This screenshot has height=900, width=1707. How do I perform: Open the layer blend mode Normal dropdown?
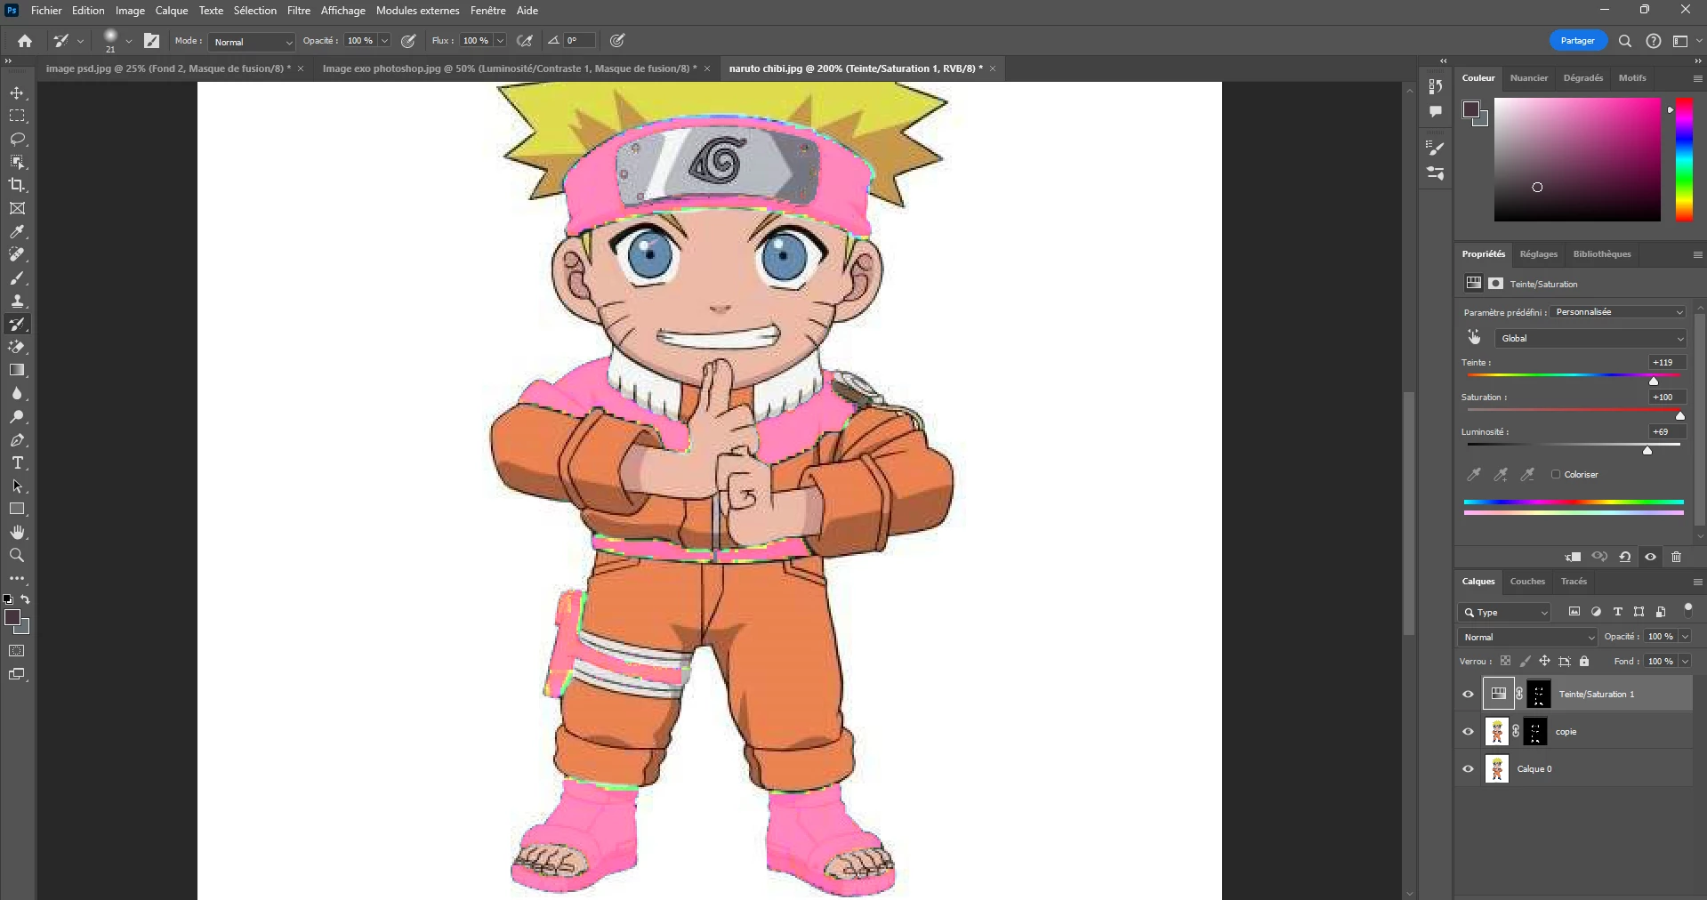1528,638
